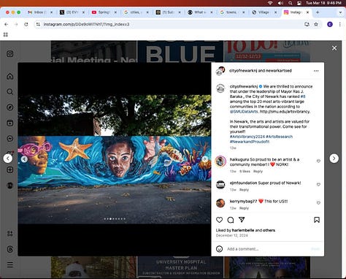346x279 pixels.
Task: Open new browser tab with plus
Action: [318, 12]
